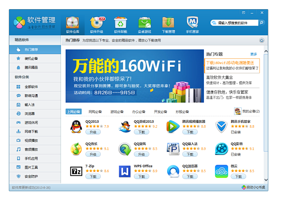Select 腾讯精品 in the sidebar
Viewport: 288px width, 205px height.
point(35,68)
